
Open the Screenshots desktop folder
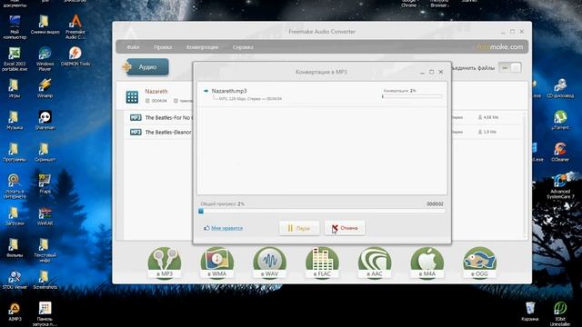(45, 280)
